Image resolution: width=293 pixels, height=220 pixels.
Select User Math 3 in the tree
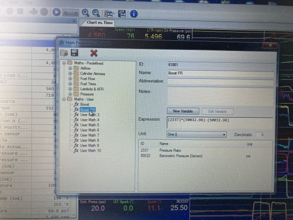click(89, 115)
